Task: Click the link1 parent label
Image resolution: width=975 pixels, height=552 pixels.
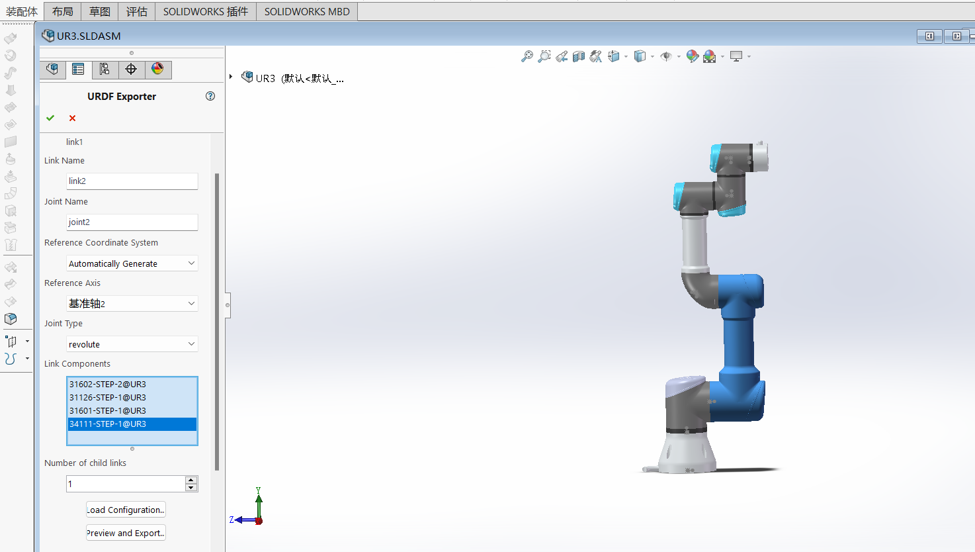Action: [x=74, y=142]
